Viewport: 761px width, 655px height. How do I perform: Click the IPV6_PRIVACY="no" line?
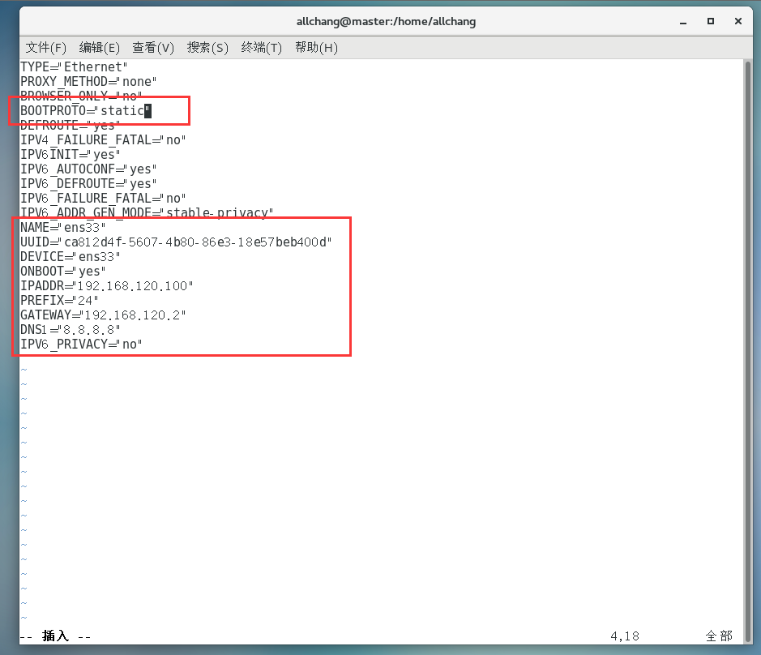coord(81,344)
